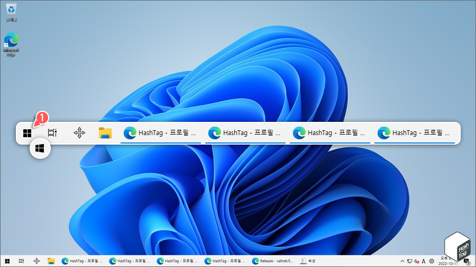Image resolution: width=476 pixels, height=267 pixels.
Task: Open the gear settings tray icon
Action: (432, 261)
